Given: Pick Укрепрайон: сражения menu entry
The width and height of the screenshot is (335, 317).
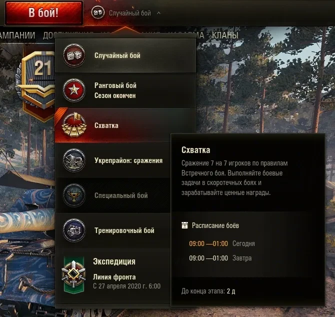Looking at the screenshot, I should pos(113,160).
